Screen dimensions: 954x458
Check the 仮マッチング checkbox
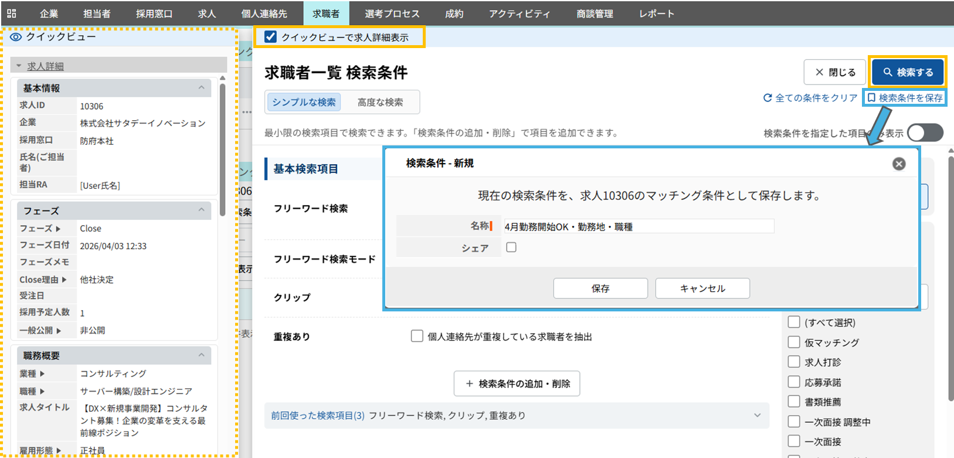click(794, 342)
